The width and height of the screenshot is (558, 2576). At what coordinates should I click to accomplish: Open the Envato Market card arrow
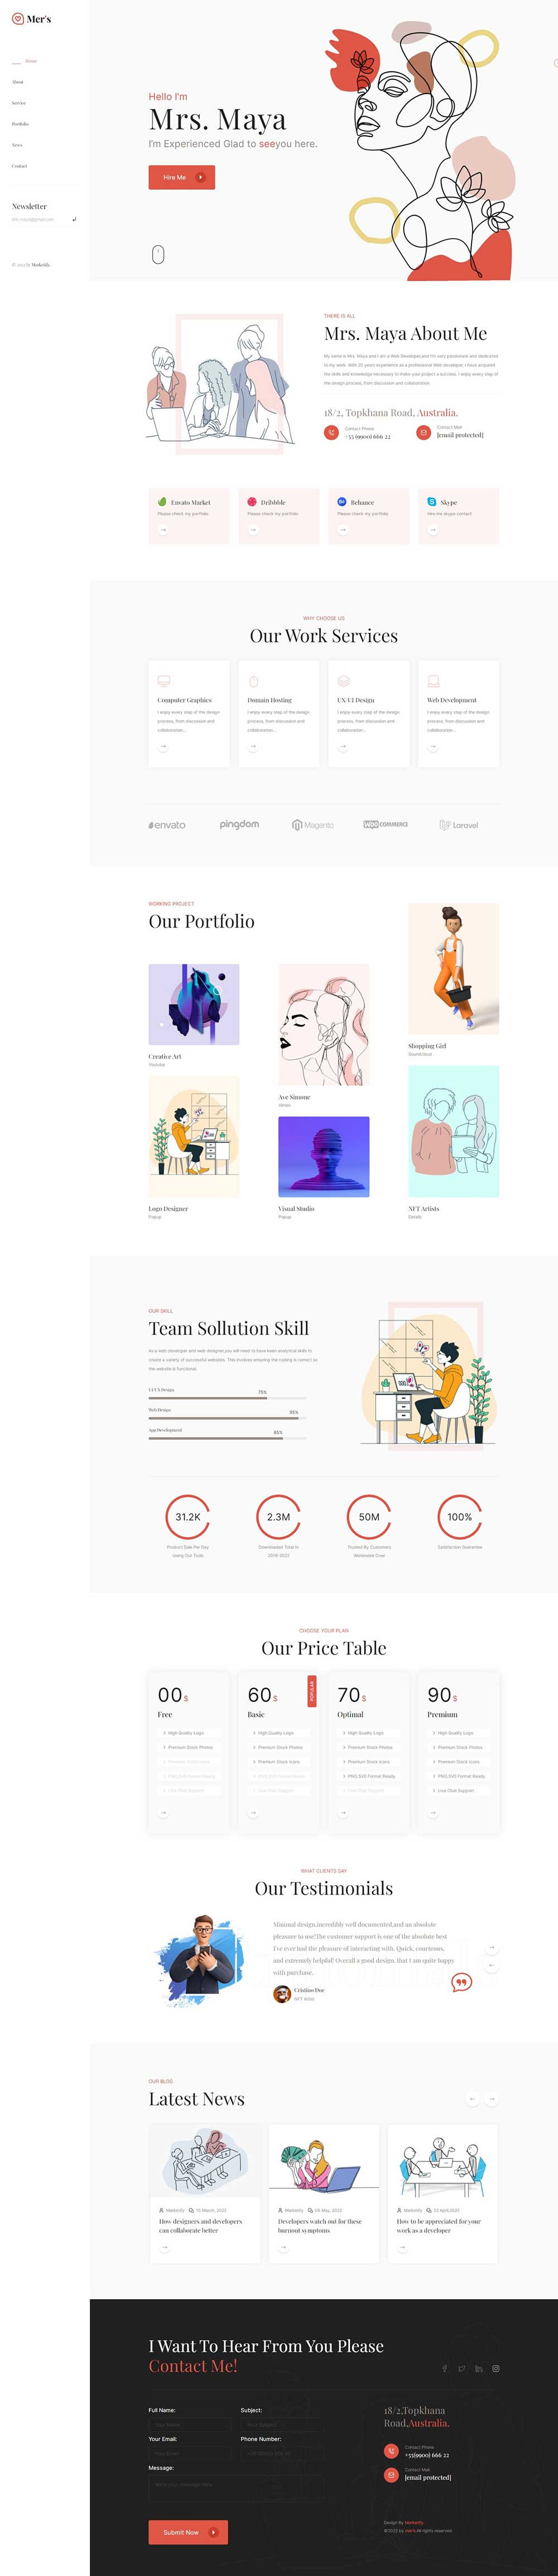pyautogui.click(x=163, y=530)
